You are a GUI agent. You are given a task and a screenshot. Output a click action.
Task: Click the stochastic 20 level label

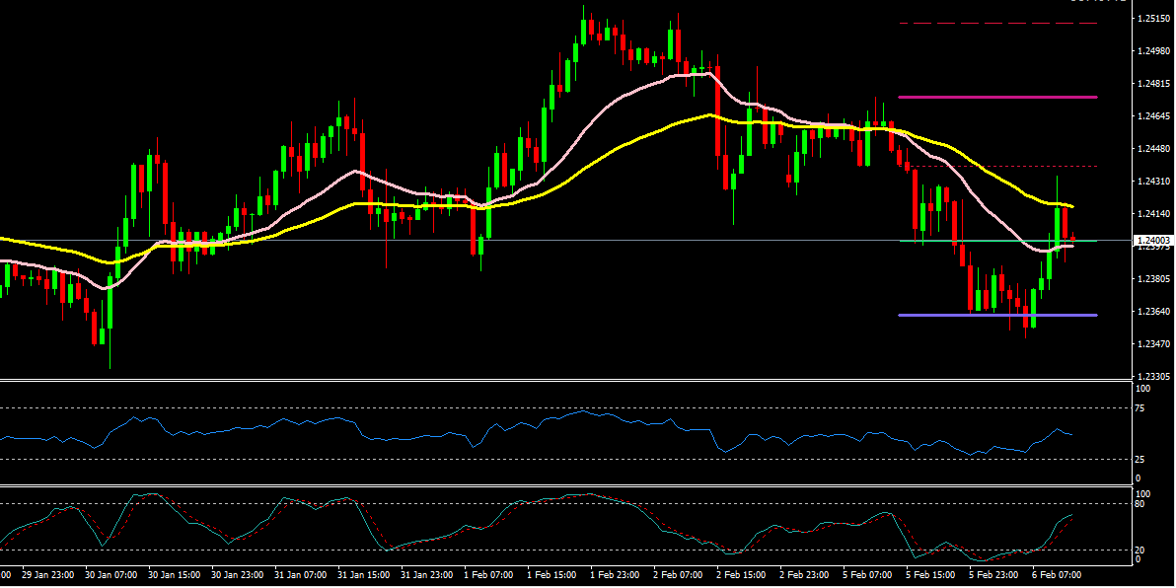click(1142, 551)
